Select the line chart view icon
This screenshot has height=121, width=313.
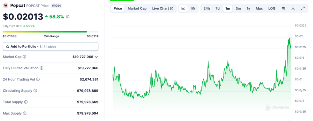pos(183,8)
